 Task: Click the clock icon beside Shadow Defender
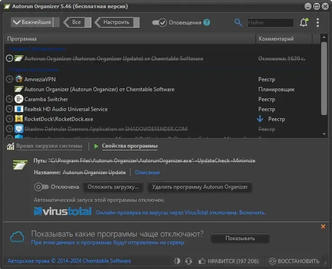click(9, 129)
